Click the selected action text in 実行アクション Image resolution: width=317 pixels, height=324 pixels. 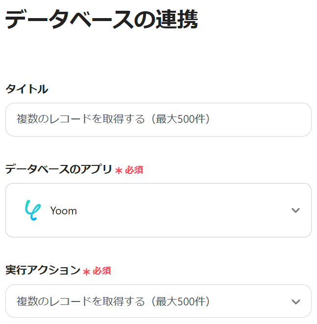pyautogui.click(x=113, y=301)
